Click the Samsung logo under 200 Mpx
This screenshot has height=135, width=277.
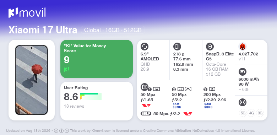[208, 106]
